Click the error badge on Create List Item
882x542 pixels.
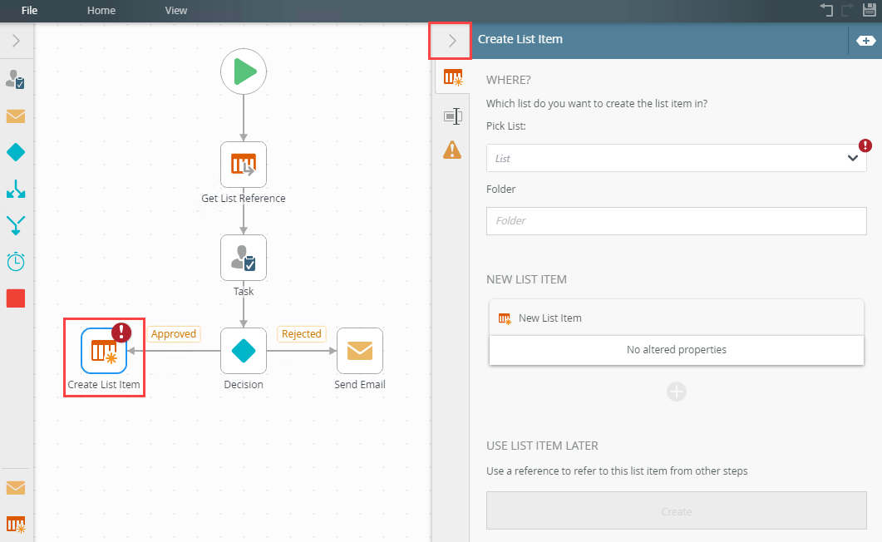[121, 333]
